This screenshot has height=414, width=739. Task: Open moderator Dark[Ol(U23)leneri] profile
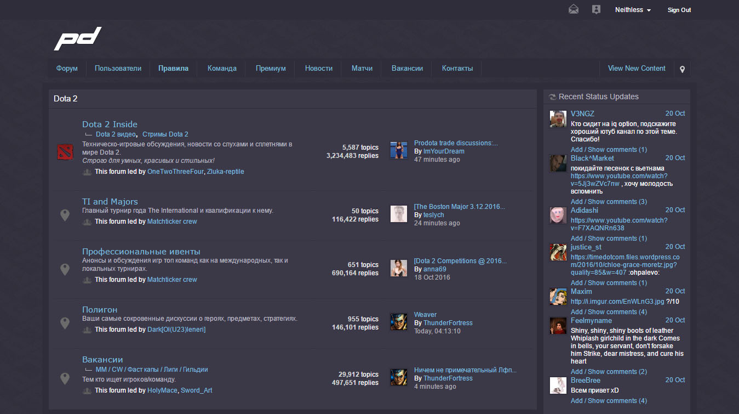click(x=176, y=330)
